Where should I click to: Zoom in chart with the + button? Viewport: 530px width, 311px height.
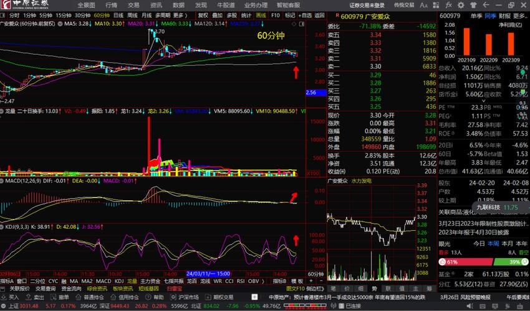311,281
